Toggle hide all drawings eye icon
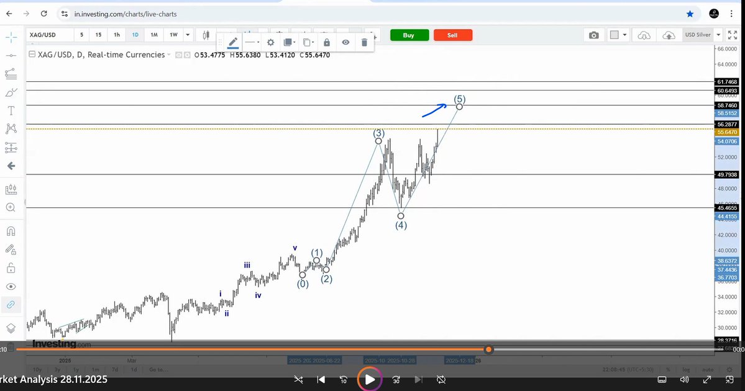The height and width of the screenshot is (391, 745). 11,287
